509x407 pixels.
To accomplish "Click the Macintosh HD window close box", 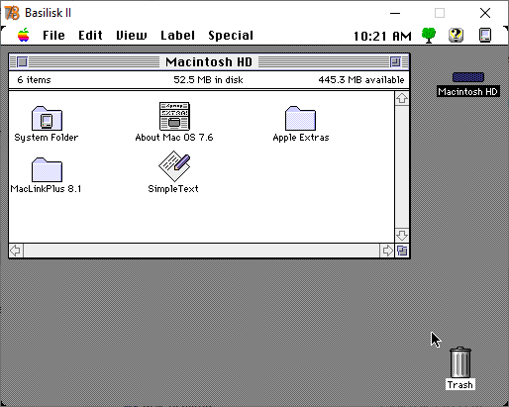I will click(22, 61).
